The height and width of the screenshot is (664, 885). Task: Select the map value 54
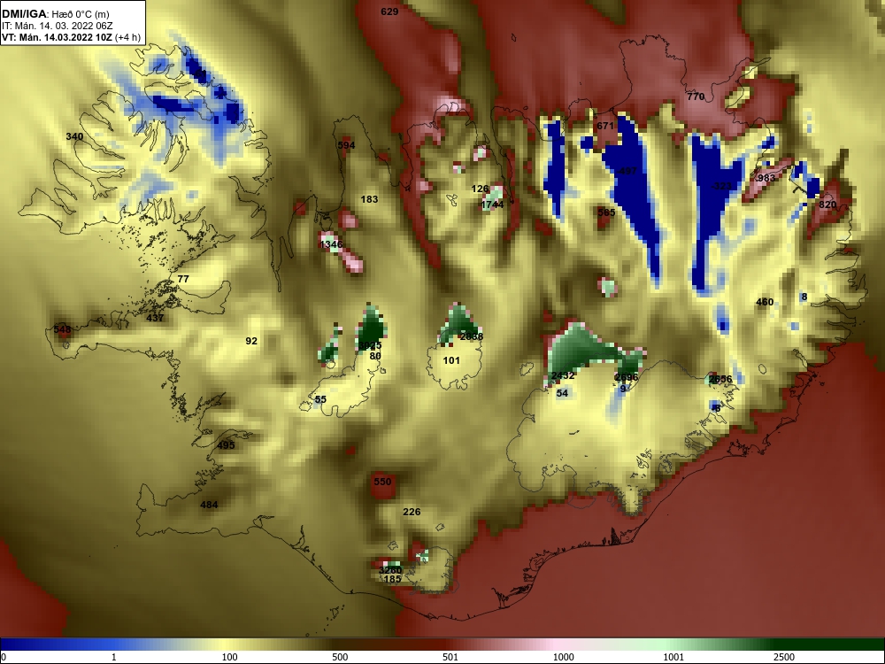[x=562, y=393]
